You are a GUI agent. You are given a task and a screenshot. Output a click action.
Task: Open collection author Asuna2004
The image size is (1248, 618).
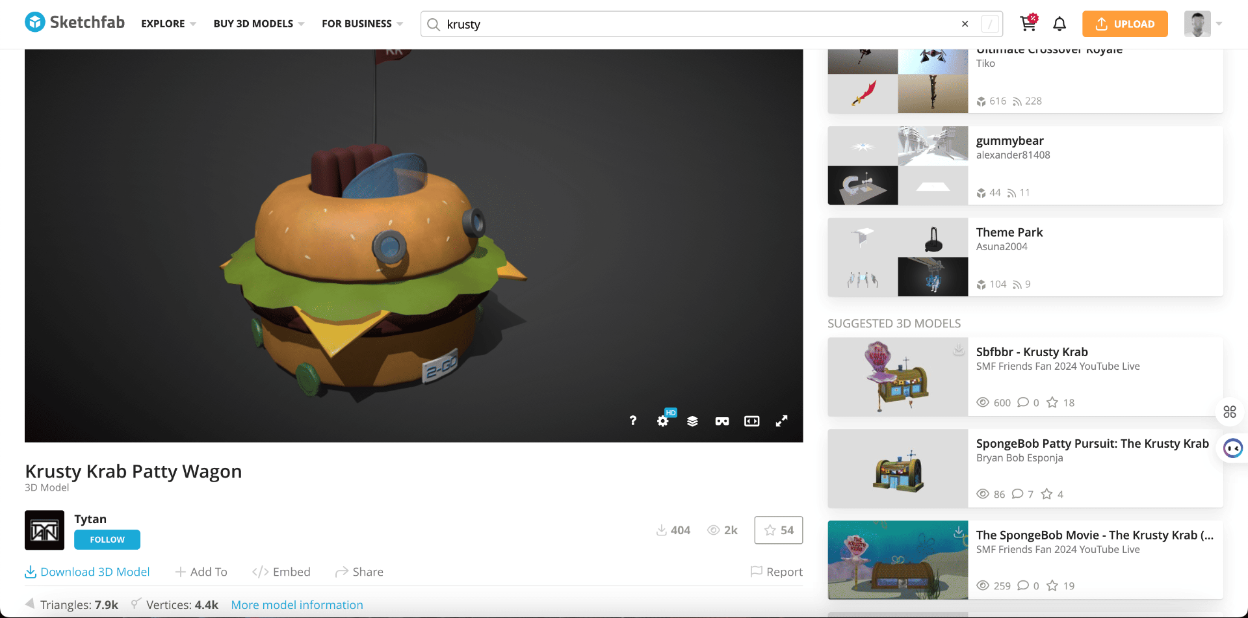click(x=1002, y=246)
